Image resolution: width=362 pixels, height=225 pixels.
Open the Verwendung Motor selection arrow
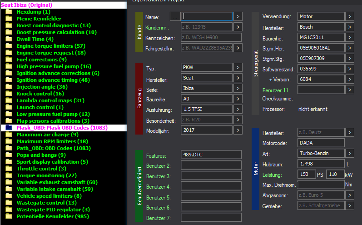point(350,17)
